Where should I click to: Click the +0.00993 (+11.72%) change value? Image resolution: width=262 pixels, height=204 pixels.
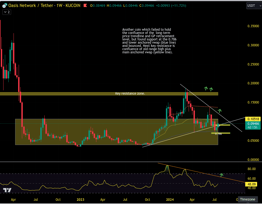(x=171, y=6)
